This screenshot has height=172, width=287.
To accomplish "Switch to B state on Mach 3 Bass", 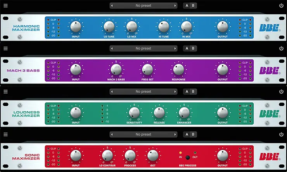I will [193, 49].
